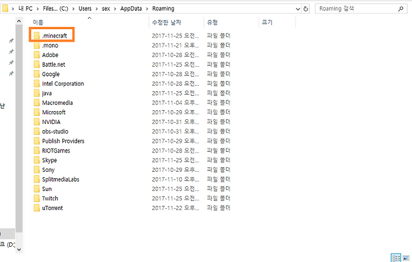
Task: Select the Adobe folder icon
Action: 37,55
